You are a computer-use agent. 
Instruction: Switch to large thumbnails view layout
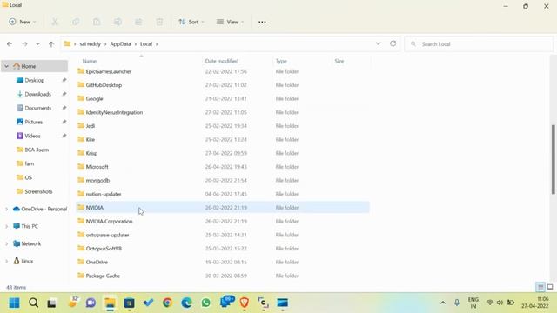point(550,287)
